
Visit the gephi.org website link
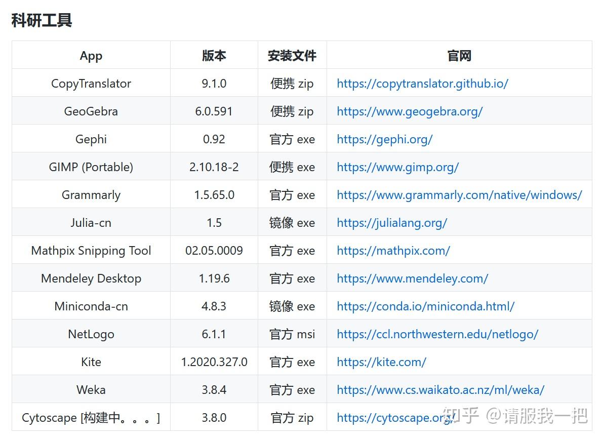385,139
